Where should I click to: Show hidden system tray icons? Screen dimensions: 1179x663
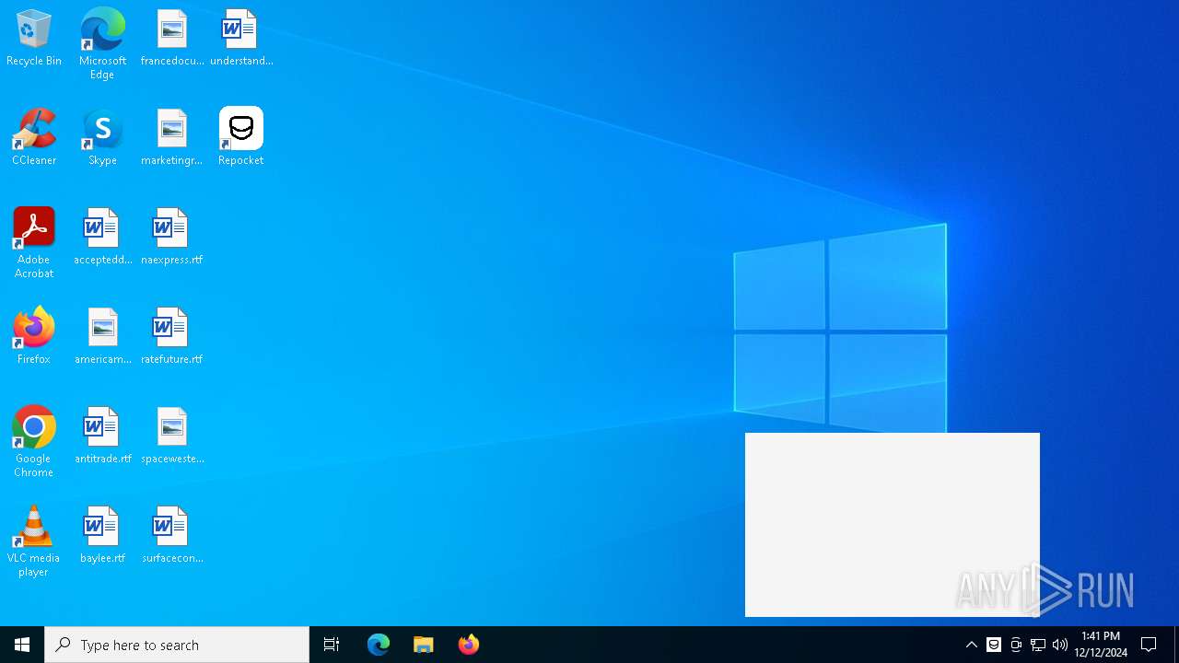point(971,645)
